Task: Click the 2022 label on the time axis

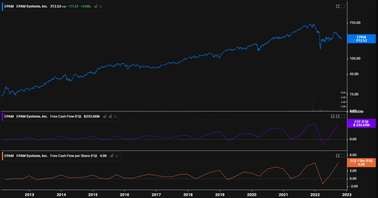Action: 315,194
